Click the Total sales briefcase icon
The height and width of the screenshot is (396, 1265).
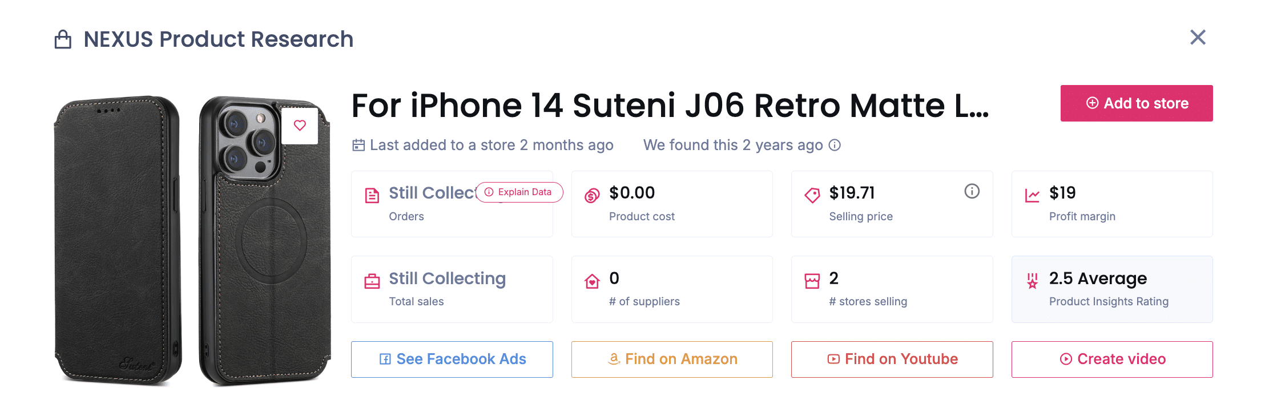(372, 281)
